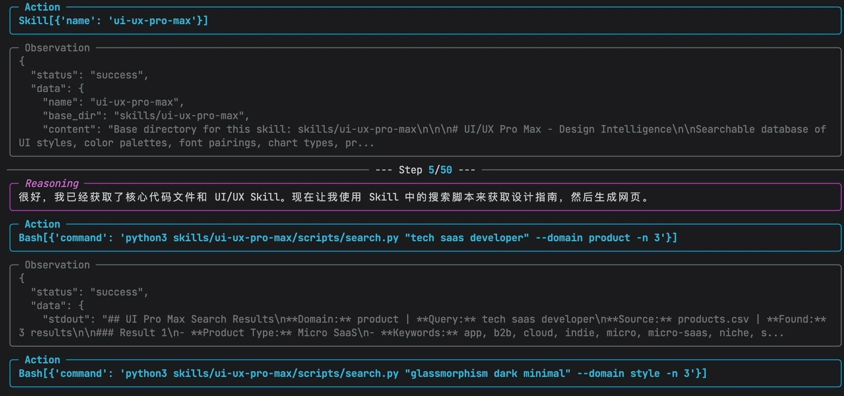Click the "base_dir" JSON line

(145, 116)
